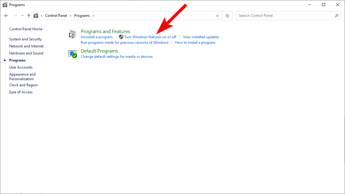Viewport: 345px width, 194px height.
Task: Click the Forward navigation arrow
Action: [15, 16]
